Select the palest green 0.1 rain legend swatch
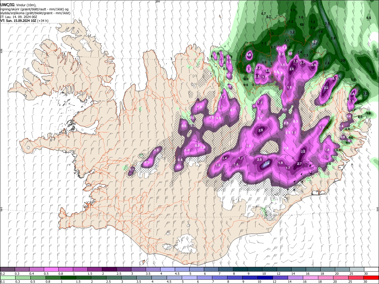This screenshot has width=379, height=284. (x=8, y=277)
